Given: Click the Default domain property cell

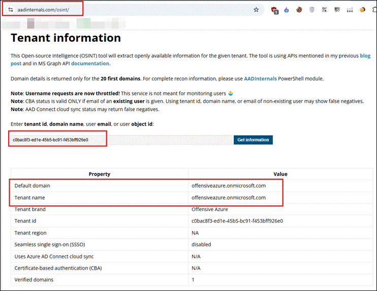Looking at the screenshot, I should coord(99,186).
